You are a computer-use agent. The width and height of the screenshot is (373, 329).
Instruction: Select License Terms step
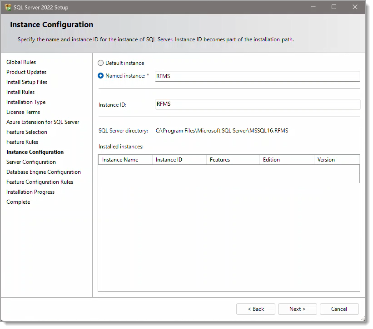click(23, 112)
